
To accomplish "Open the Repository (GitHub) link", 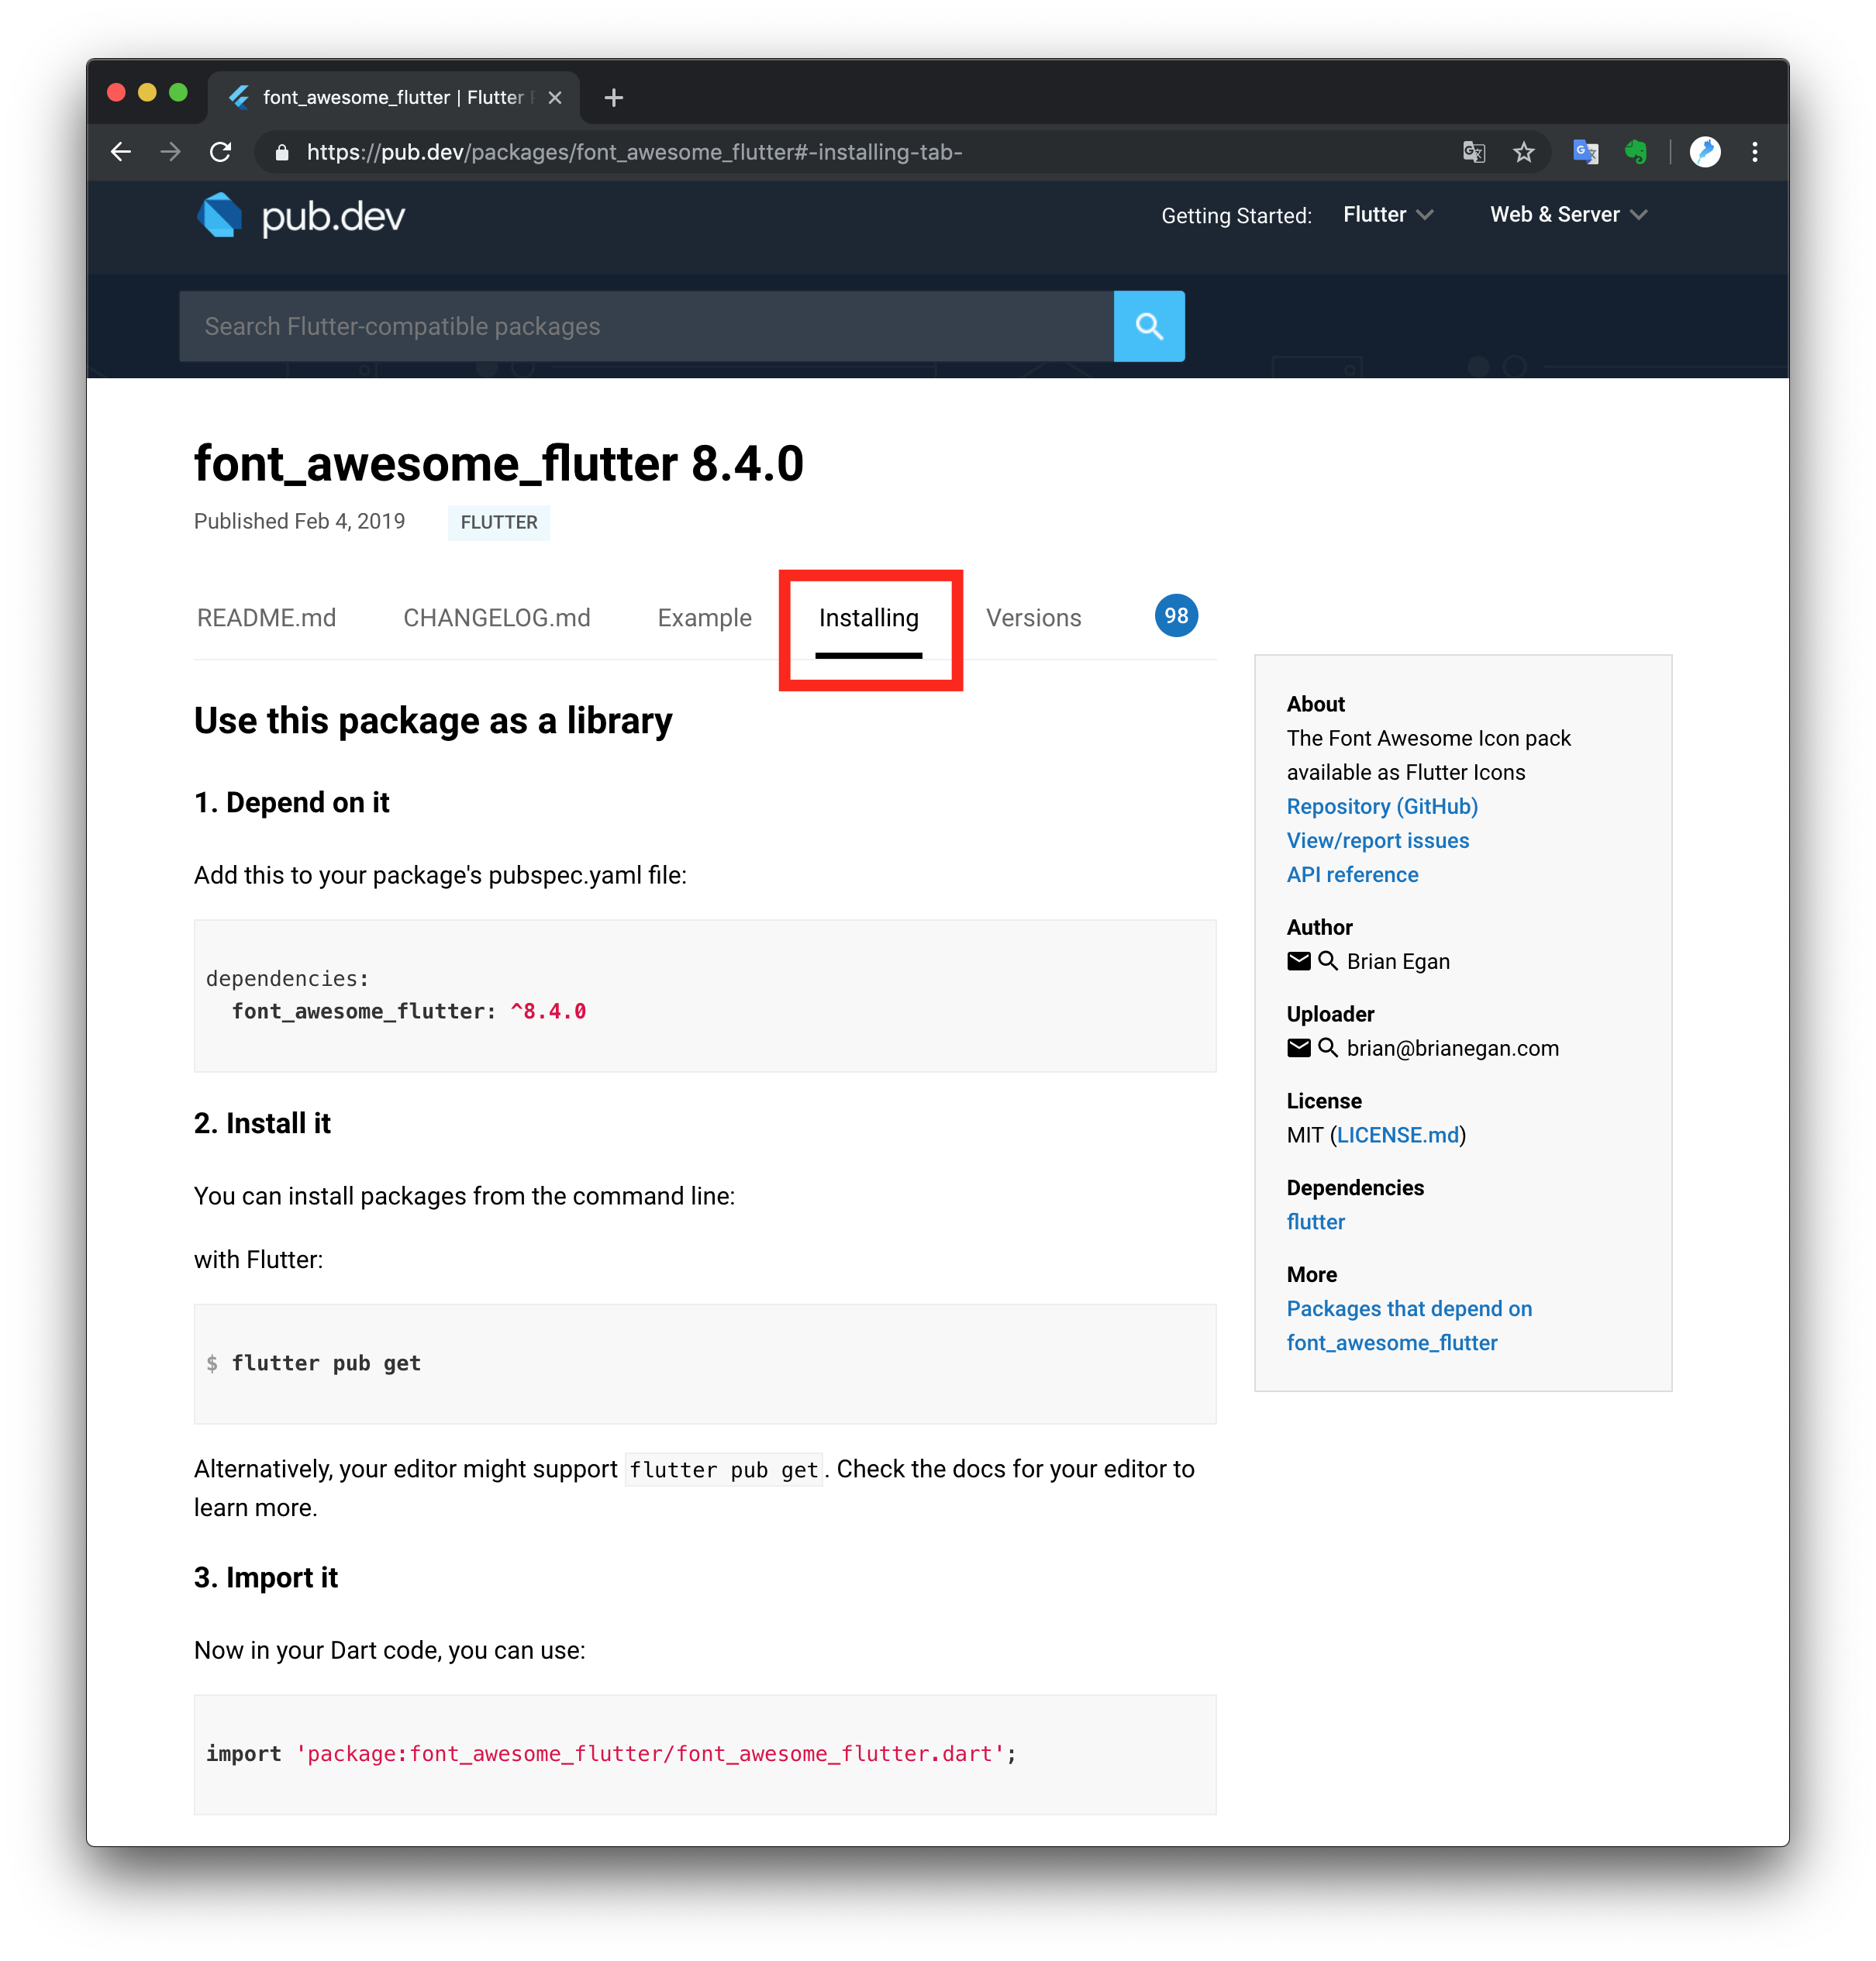I will tap(1381, 806).
